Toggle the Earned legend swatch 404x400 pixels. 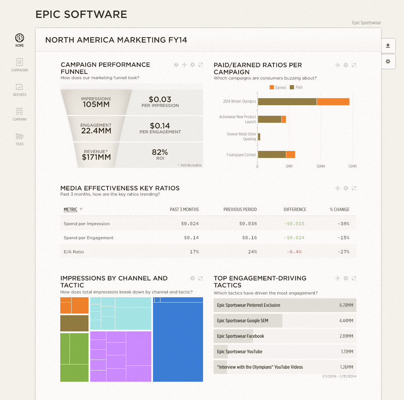point(271,87)
